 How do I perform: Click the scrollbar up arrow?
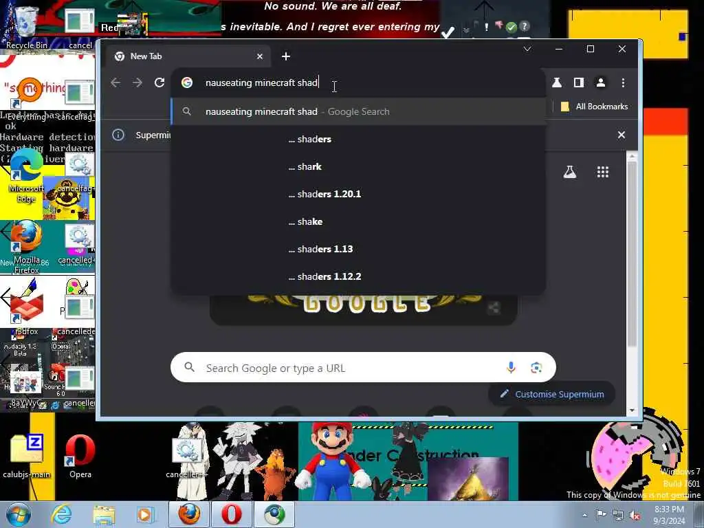click(632, 156)
